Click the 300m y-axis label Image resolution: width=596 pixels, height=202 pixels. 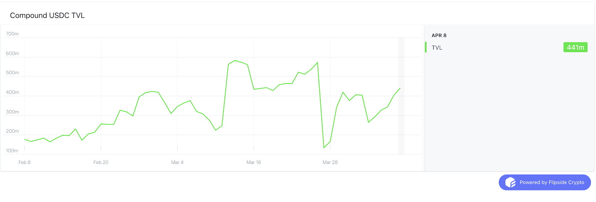click(x=12, y=112)
